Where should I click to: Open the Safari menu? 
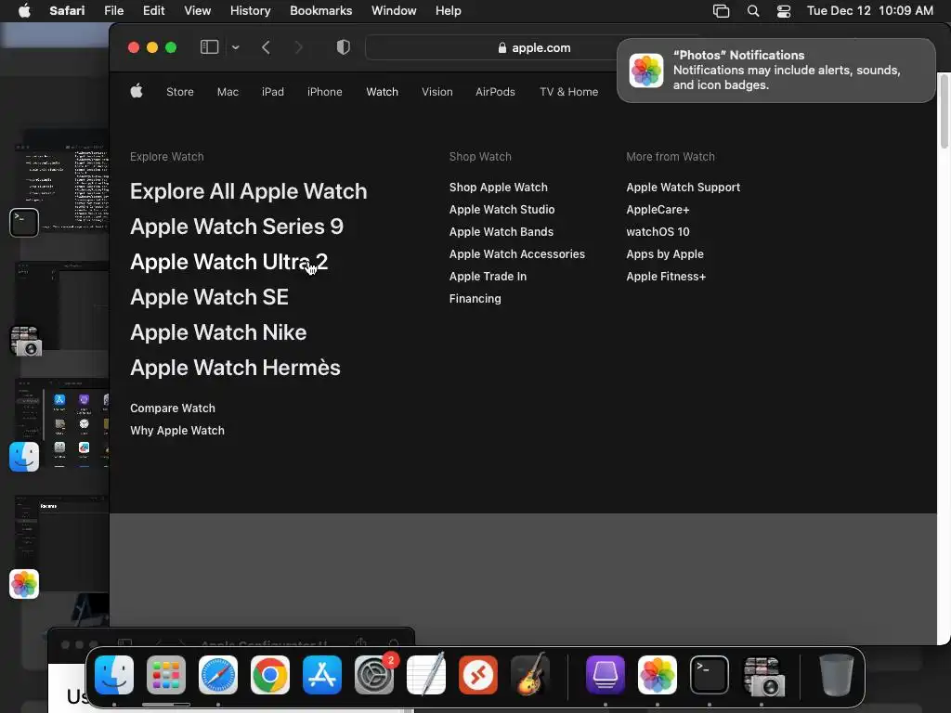67,11
